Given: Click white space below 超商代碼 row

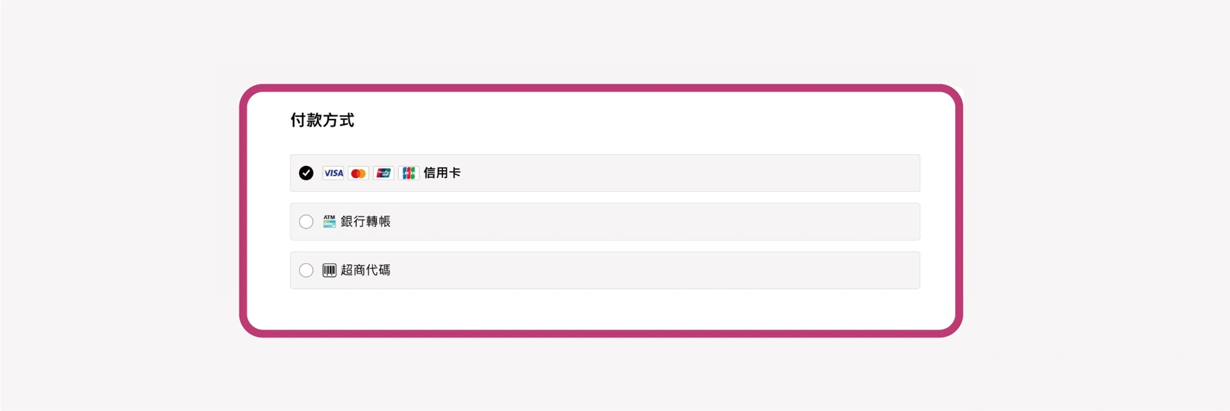Looking at the screenshot, I should click(x=602, y=309).
